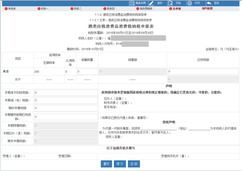This screenshot has height=171, width=242.
Task: Click the 受理日期 label
Action: click(65, 156)
